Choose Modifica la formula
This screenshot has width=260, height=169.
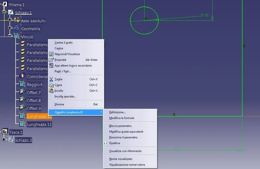click(122, 118)
